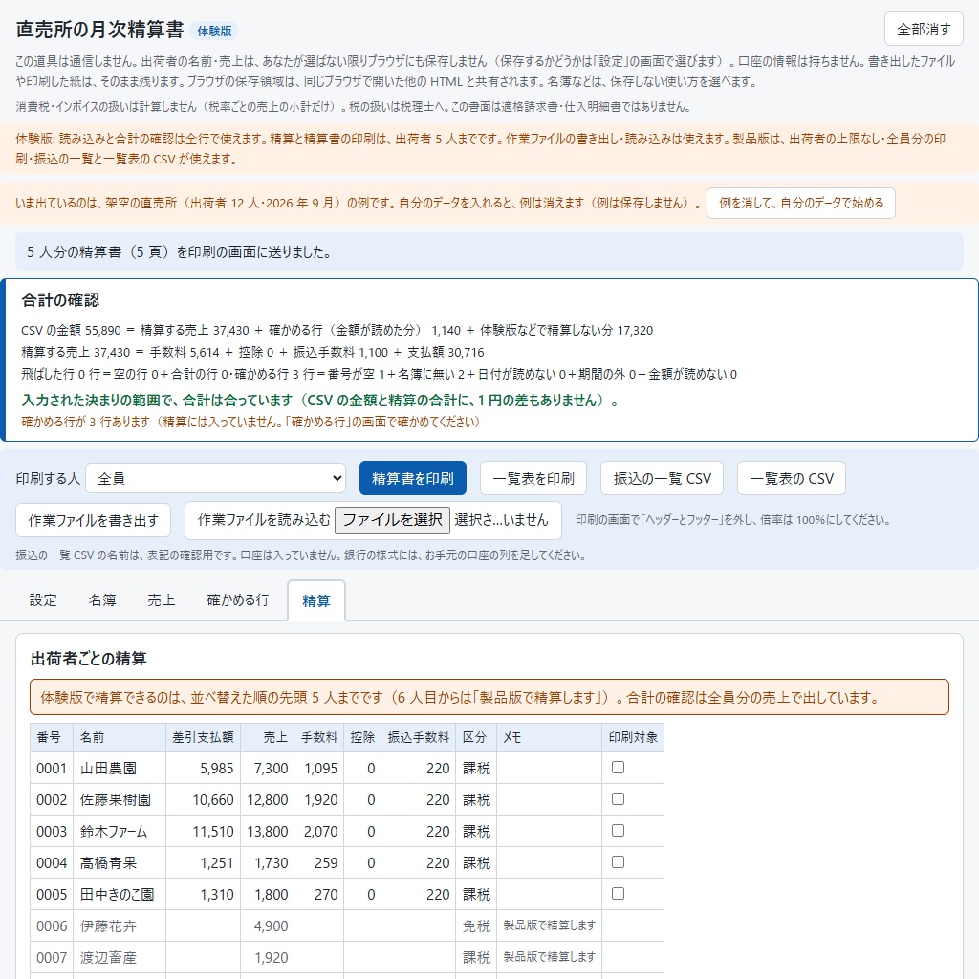This screenshot has height=979, width=979.
Task: Check the 印刷対象 box for 高橋青果
Action: point(619,861)
